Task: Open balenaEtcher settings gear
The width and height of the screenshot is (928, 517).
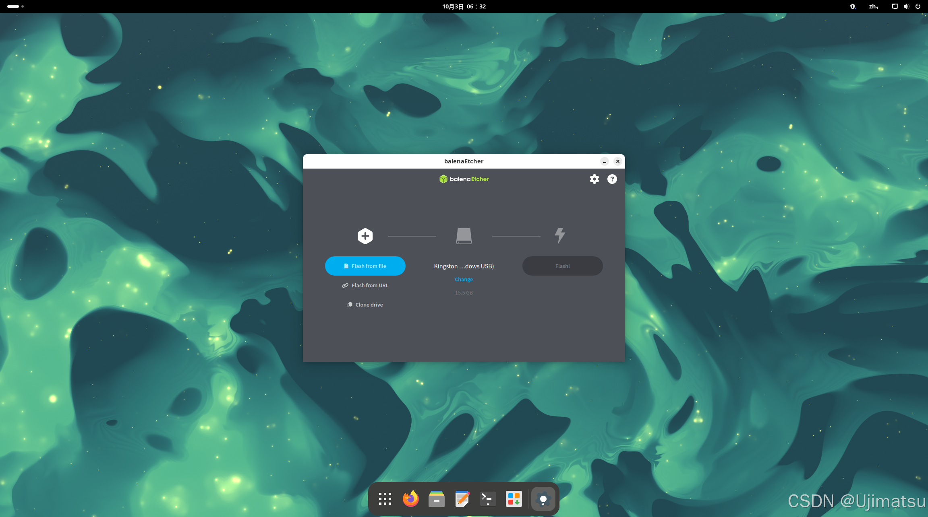Action: [594, 179]
